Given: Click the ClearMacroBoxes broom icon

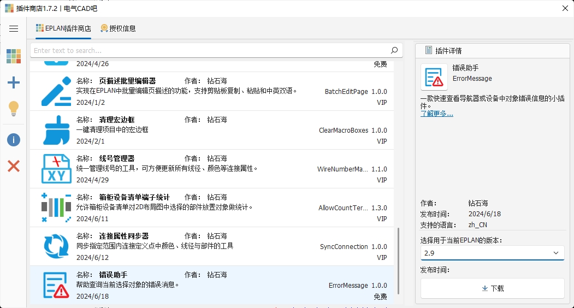Looking at the screenshot, I should click(56, 130).
